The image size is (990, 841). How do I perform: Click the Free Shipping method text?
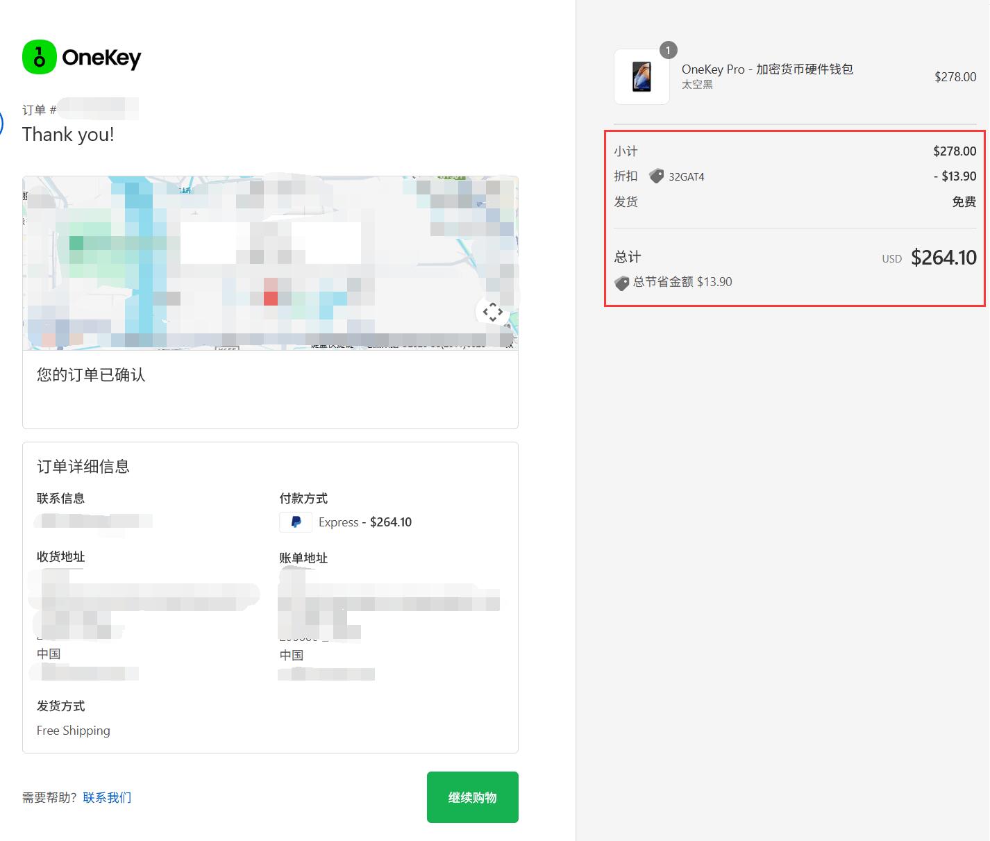point(74,731)
